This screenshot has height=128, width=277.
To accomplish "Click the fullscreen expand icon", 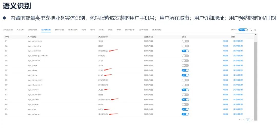I will pyautogui.click(x=255, y=30).
